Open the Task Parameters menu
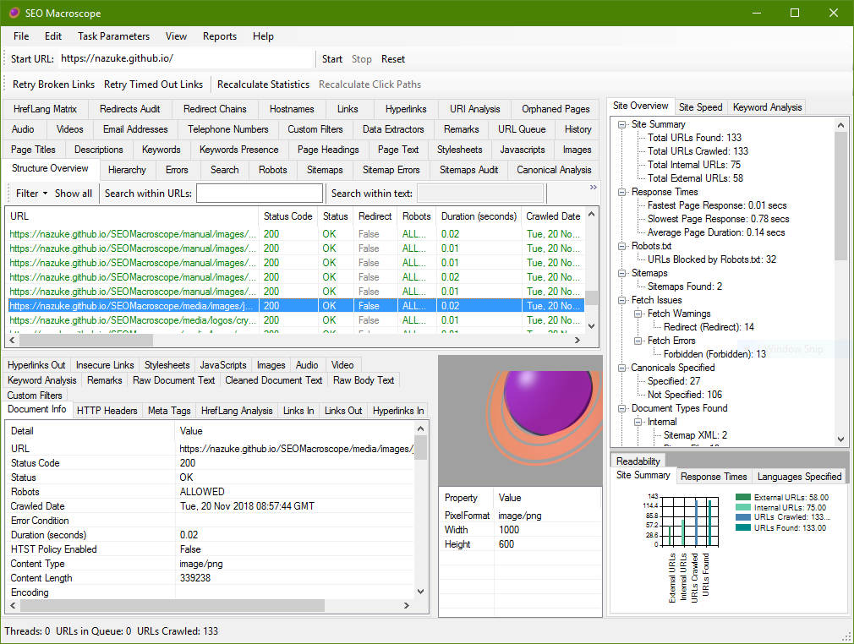The image size is (854, 644). pos(113,36)
